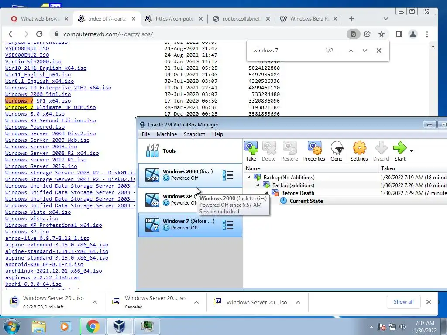Sort snapshots by the Name column header
Screen dimensions: 447x335
(x=311, y=168)
